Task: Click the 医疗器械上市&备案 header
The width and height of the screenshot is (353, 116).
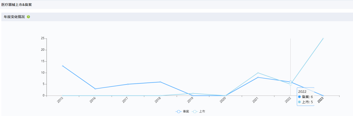Action: (x=16, y=5)
